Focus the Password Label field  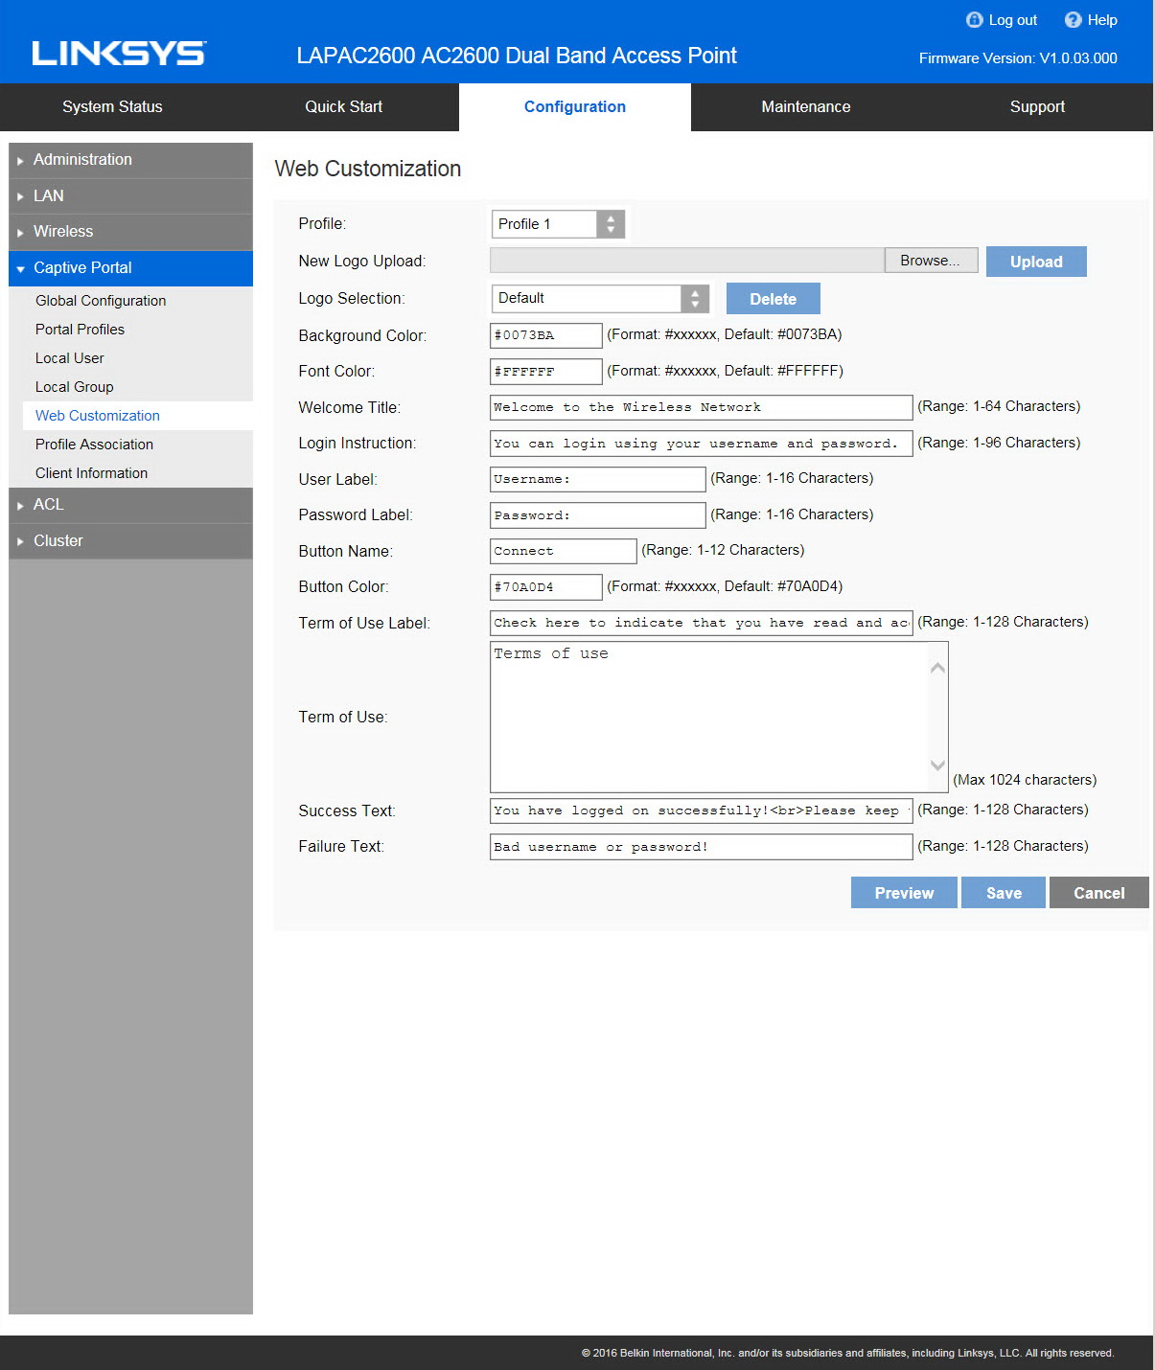pyautogui.click(x=598, y=515)
